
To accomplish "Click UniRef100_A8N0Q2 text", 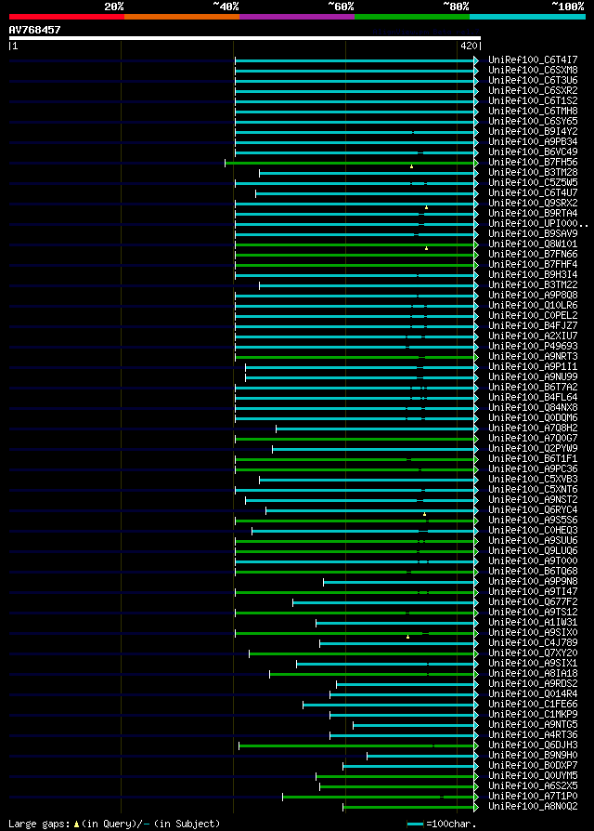I will pyautogui.click(x=533, y=806).
